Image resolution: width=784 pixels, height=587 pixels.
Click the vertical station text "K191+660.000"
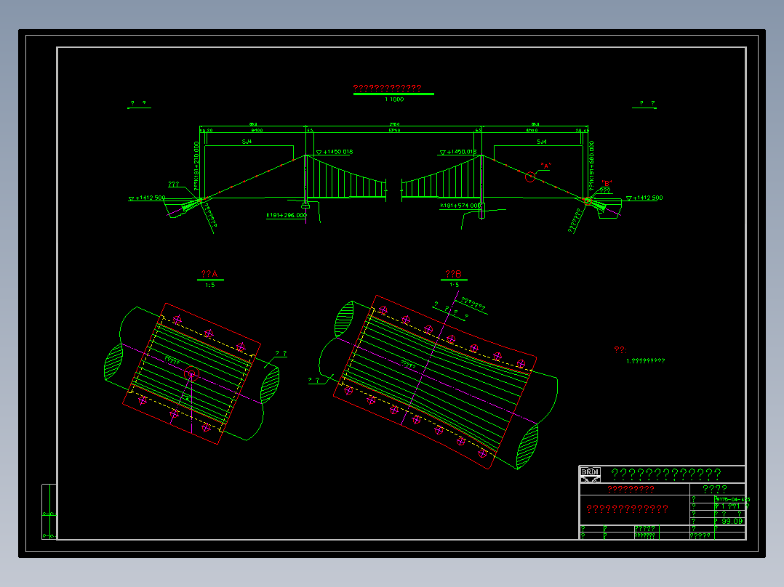(x=591, y=162)
